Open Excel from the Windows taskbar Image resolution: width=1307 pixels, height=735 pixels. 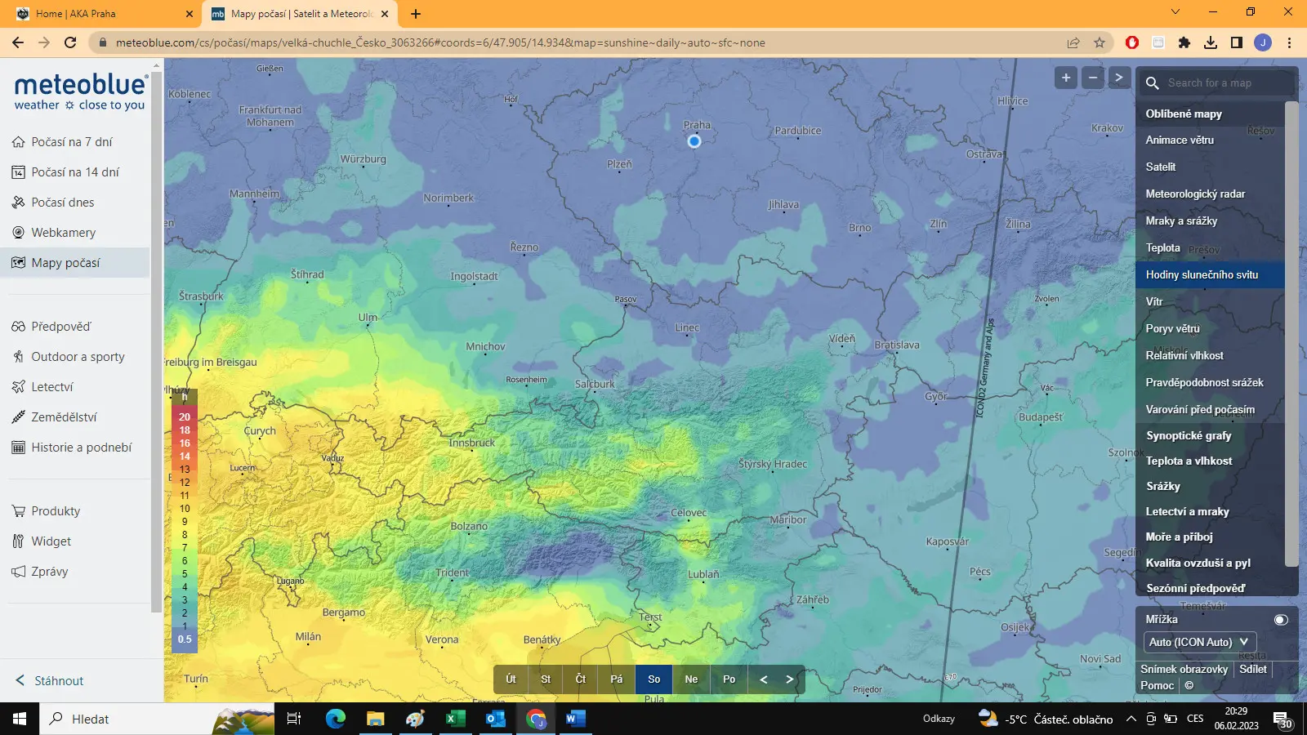click(455, 719)
